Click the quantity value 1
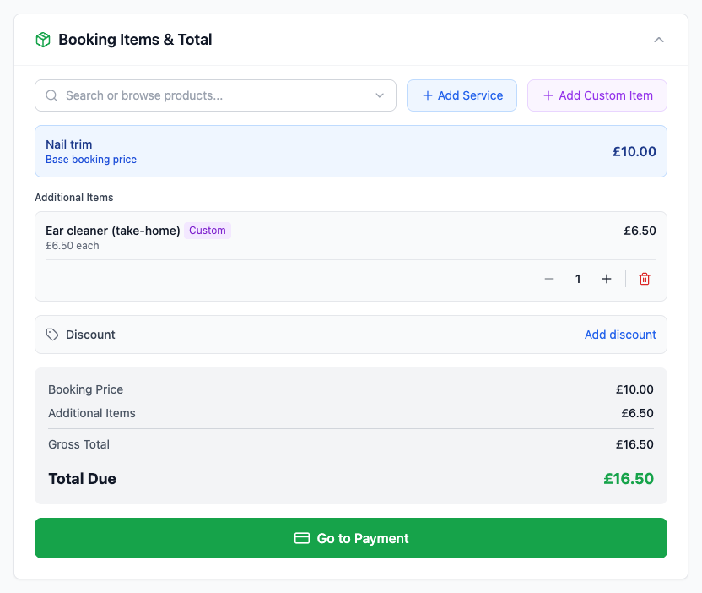 (578, 279)
